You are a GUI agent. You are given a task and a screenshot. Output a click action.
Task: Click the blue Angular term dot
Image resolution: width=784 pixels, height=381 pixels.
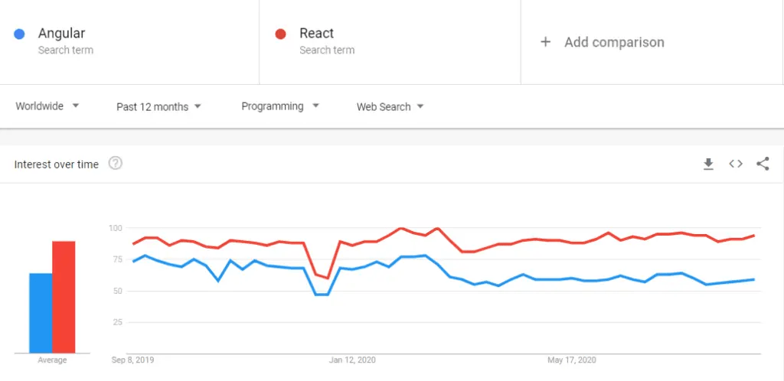click(x=19, y=34)
